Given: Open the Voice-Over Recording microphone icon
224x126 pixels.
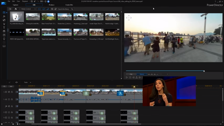Looking at the screenshot, I should [x=4, y=38].
